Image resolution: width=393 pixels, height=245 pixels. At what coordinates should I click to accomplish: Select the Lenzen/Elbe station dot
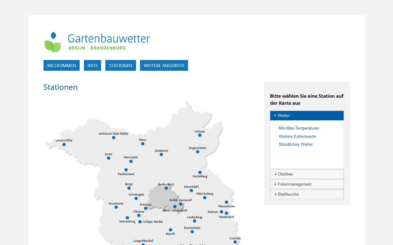(64, 145)
